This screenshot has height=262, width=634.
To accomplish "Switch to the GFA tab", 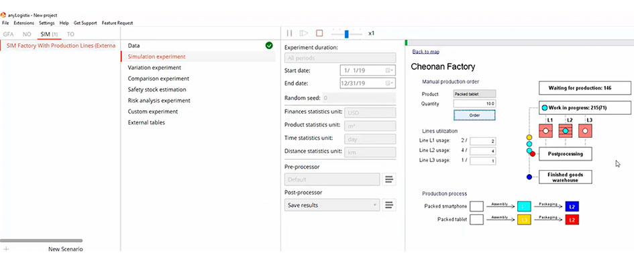I will pyautogui.click(x=8, y=34).
